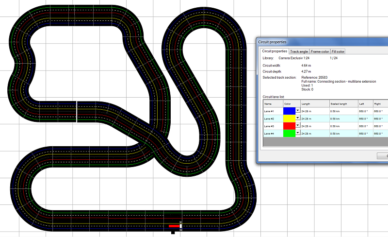
Task: Go to the Fill color tab
Action: (338, 51)
